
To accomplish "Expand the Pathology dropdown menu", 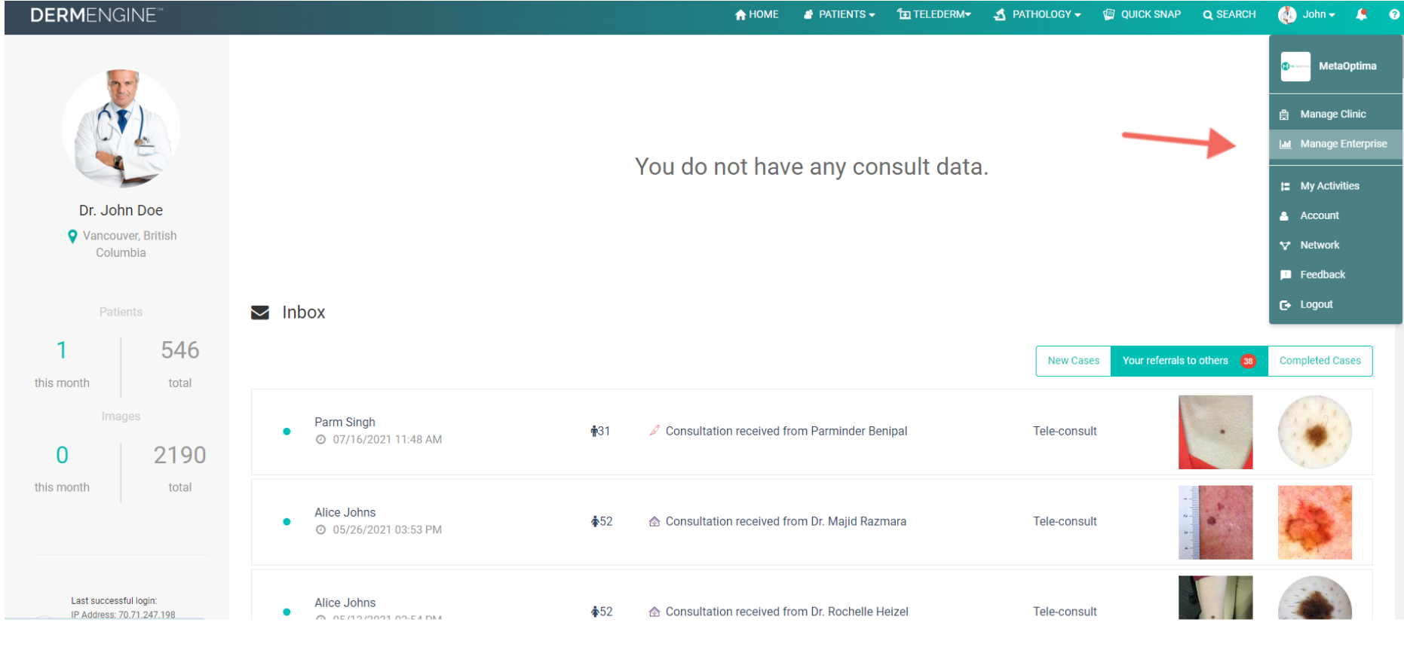I will pos(1038,14).
